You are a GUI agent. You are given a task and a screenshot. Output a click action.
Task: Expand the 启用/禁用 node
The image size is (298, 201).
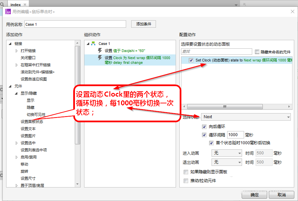tap(17, 157)
